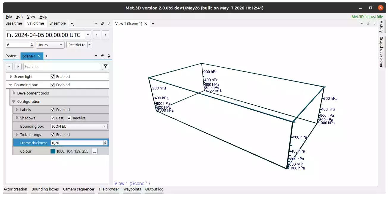Click the Frame thickness spinbox arrows
The width and height of the screenshot is (389, 197).
point(105,143)
